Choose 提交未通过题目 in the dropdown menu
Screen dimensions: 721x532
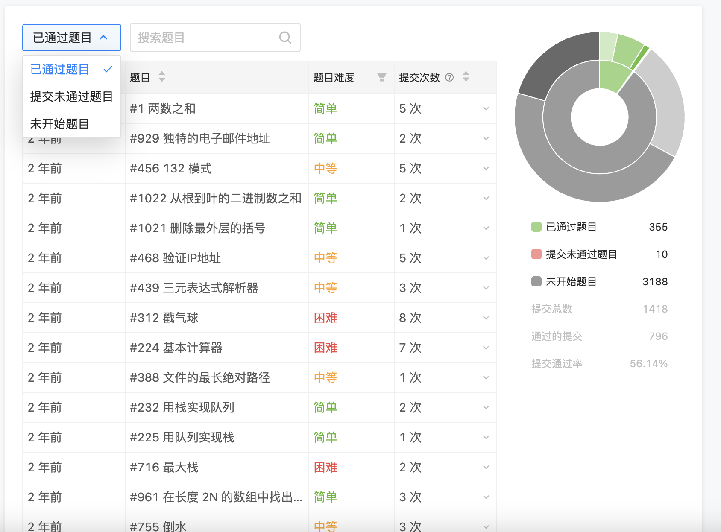(x=72, y=96)
